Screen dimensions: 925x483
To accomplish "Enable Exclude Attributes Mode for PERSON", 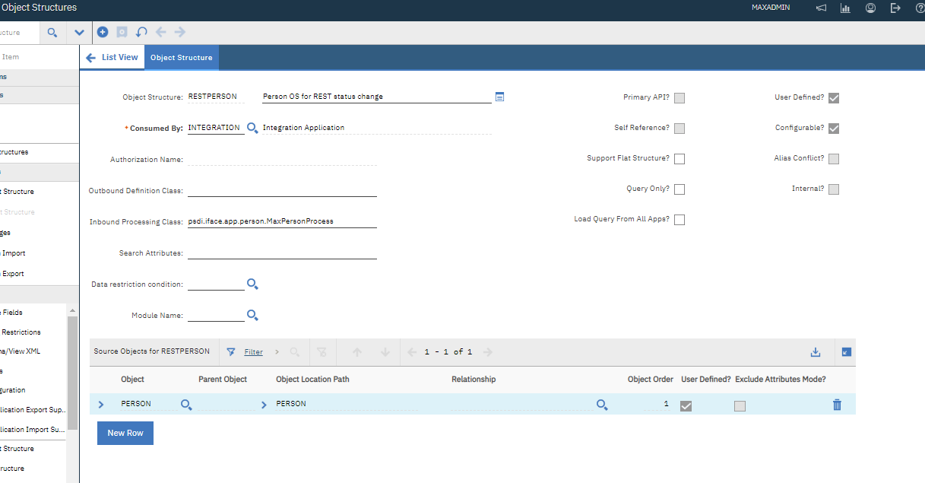I will [740, 405].
